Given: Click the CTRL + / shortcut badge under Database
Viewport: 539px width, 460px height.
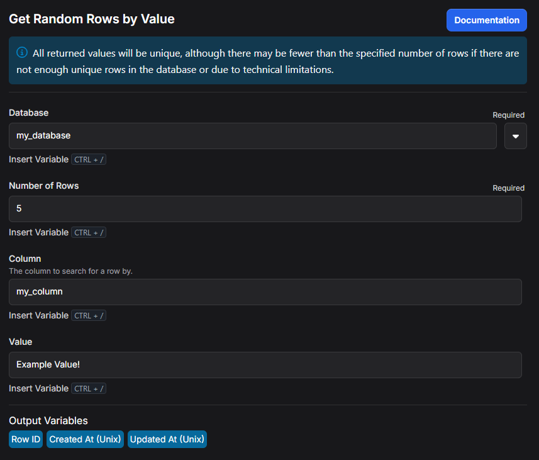Looking at the screenshot, I should pyautogui.click(x=89, y=159).
